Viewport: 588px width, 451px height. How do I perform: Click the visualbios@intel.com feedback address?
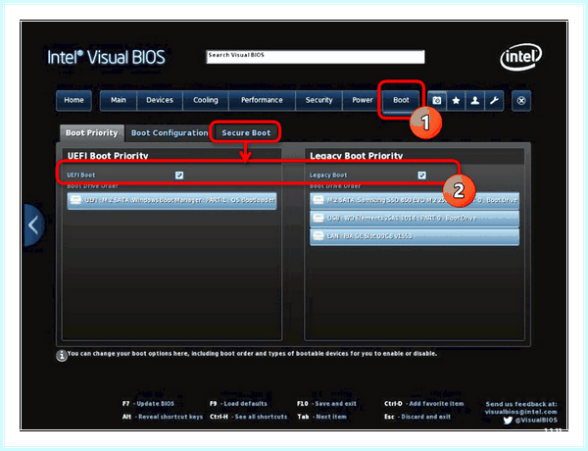click(x=520, y=412)
